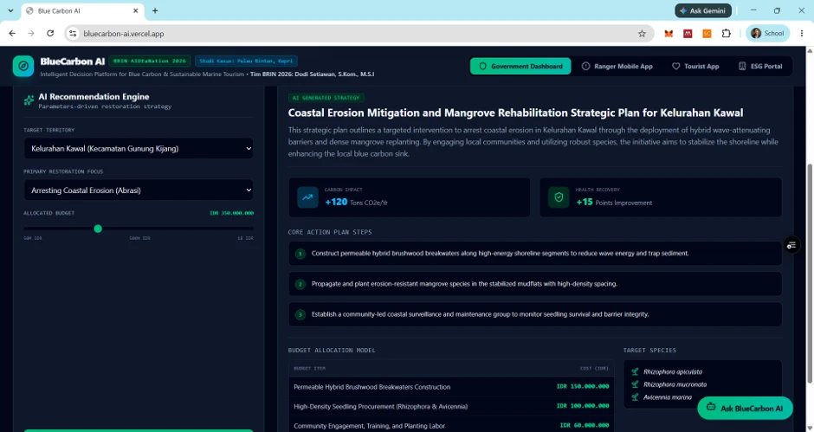814x432 pixels.
Task: Open the browser Extensions puzzle icon
Action: pos(727,33)
